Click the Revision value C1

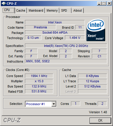(99, 56)
